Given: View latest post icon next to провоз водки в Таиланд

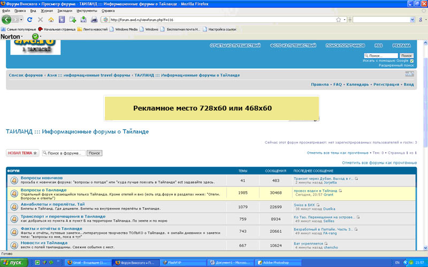Looking at the screenshot, I should tap(340, 191).
